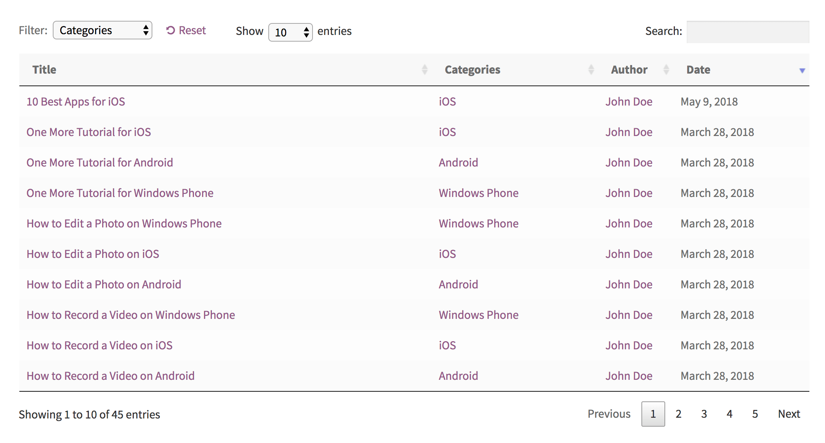
Task: Click Windows Phone category in Edit Photo row
Action: point(478,224)
